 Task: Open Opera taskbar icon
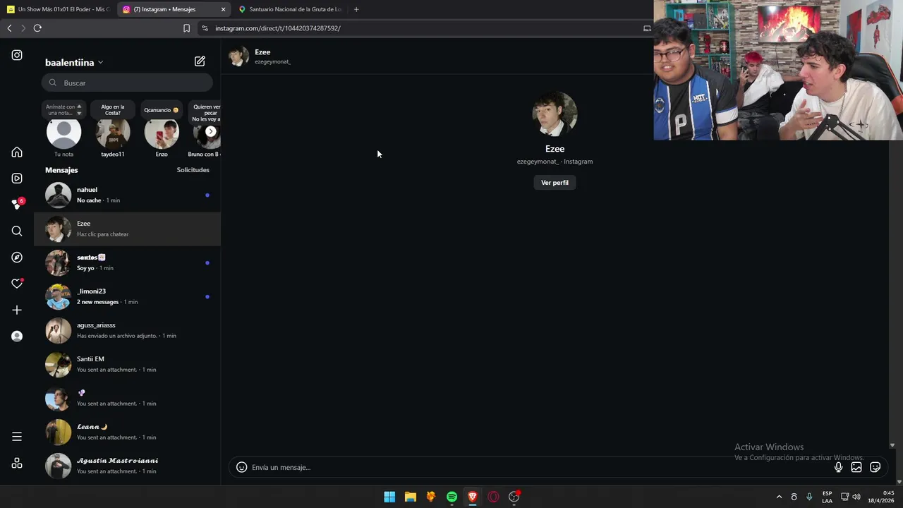click(x=493, y=497)
